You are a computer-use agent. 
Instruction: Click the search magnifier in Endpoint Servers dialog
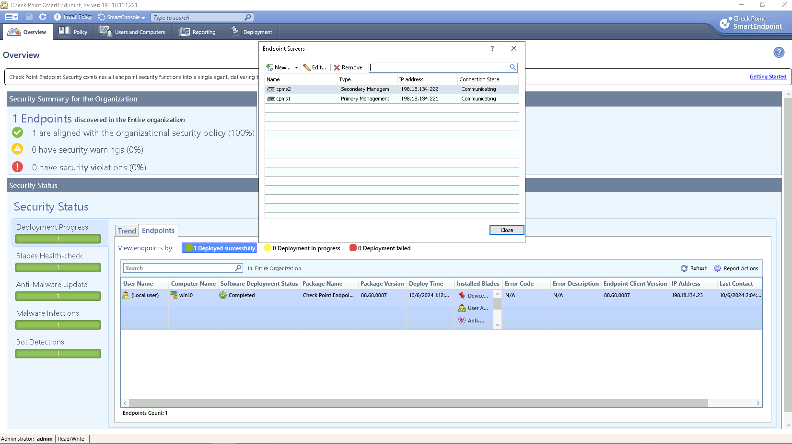512,67
